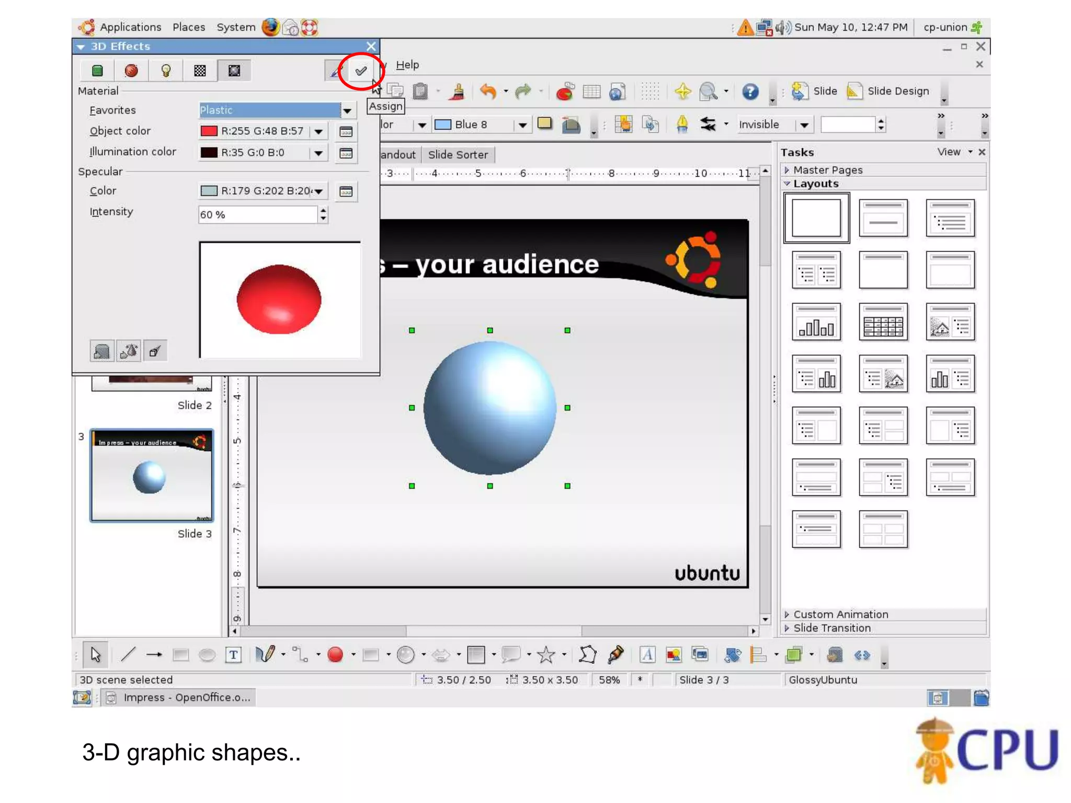This screenshot has width=1071, height=803.
Task: Open the Illumination lightbulb tab
Action: tap(166, 71)
